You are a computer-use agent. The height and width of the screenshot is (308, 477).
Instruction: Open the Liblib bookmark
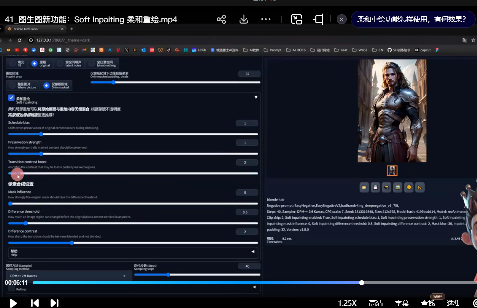coord(199,50)
